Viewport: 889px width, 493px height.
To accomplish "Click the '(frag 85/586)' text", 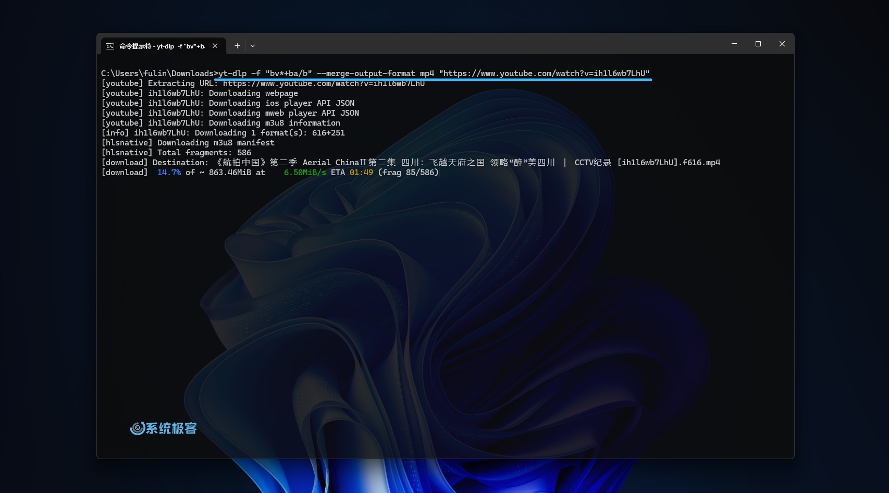I will tap(409, 172).
